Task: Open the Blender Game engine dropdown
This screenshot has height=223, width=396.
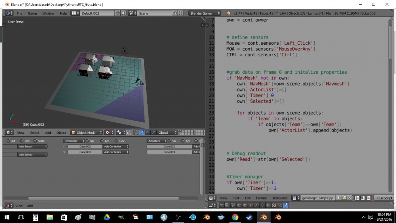Action: (x=204, y=13)
